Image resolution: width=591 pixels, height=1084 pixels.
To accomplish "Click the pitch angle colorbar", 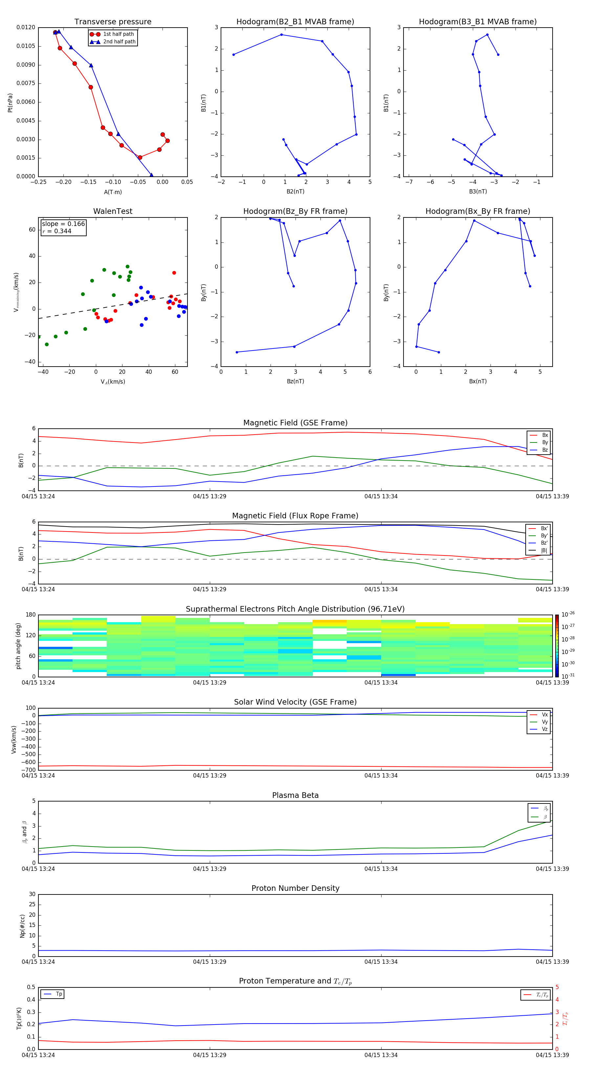I will 557,646.
